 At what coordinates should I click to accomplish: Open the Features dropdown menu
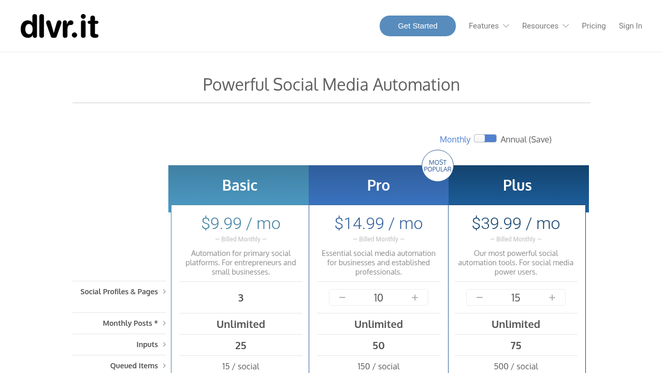point(489,26)
